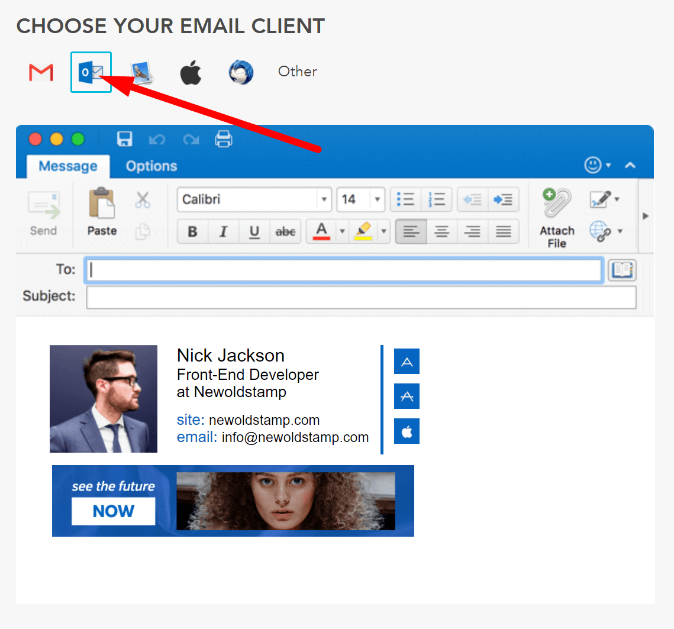Select the Outlook email client icon
The height and width of the screenshot is (629, 674).
(91, 72)
